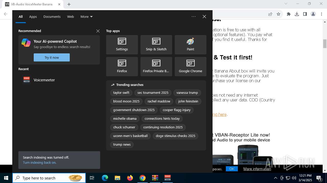
Task: Click Chrome back navigation arrow
Action: 6,14
